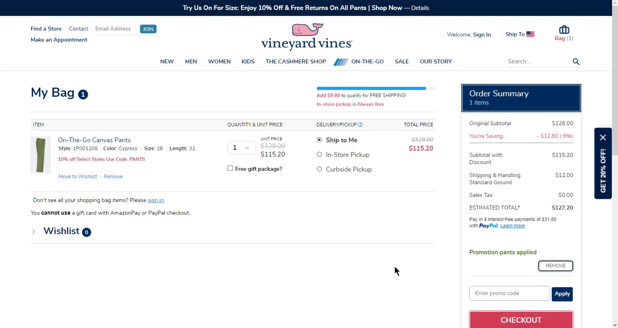Open the Delivery/Pickup info icon

coord(360,125)
